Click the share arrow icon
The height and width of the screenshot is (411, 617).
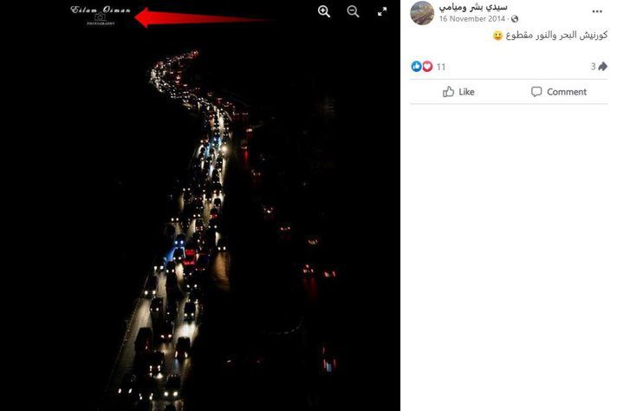tap(603, 66)
